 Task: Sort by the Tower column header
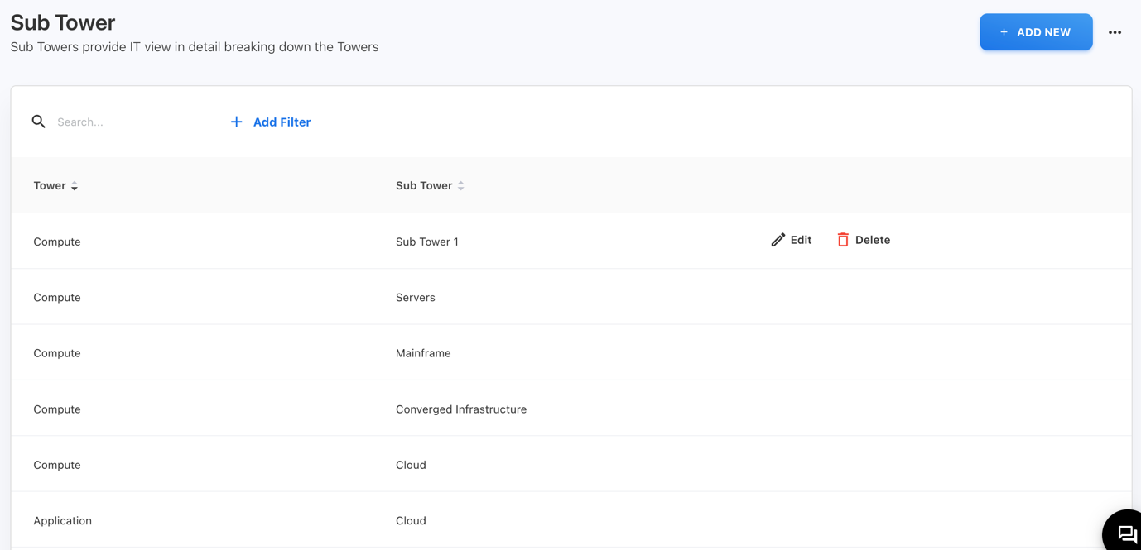point(50,185)
